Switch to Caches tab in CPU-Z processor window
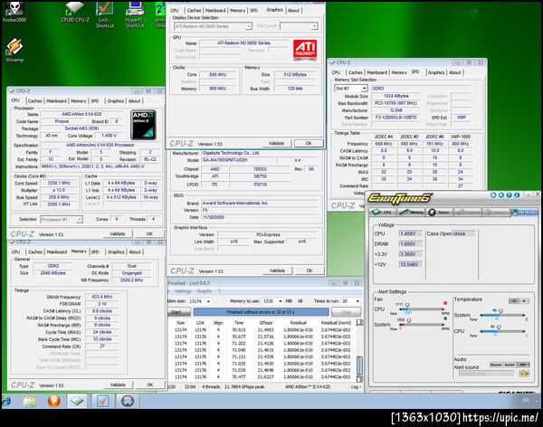The height and width of the screenshot is (427, 543). pos(34,101)
